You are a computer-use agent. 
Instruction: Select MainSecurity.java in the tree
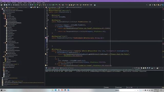coord(12,53)
